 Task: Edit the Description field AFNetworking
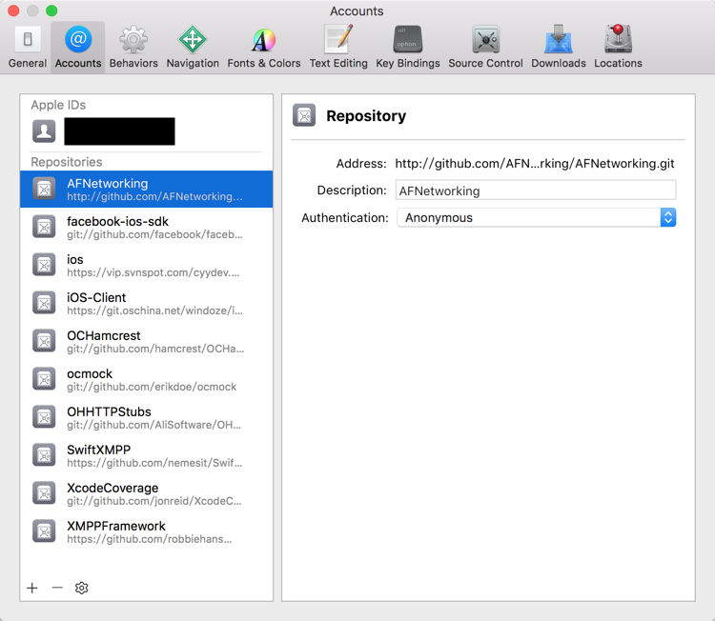(536, 190)
